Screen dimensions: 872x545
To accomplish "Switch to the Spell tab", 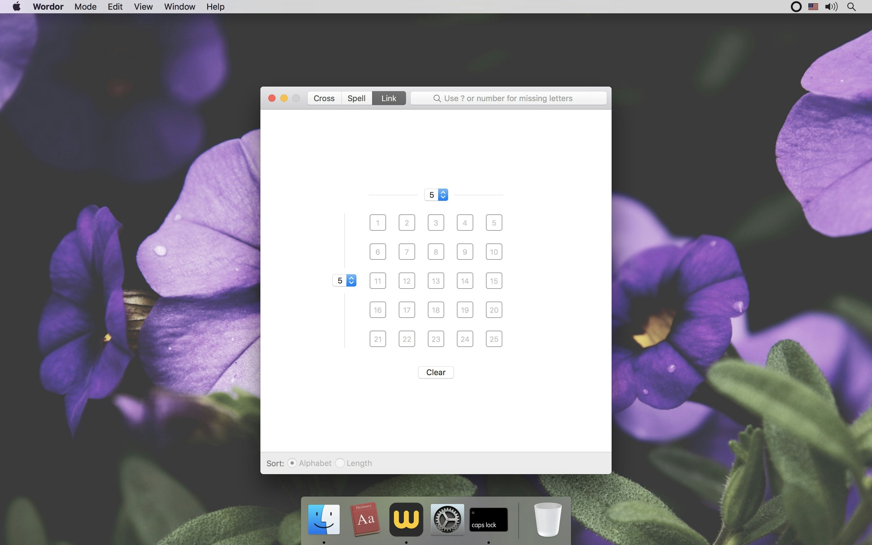I will point(356,98).
